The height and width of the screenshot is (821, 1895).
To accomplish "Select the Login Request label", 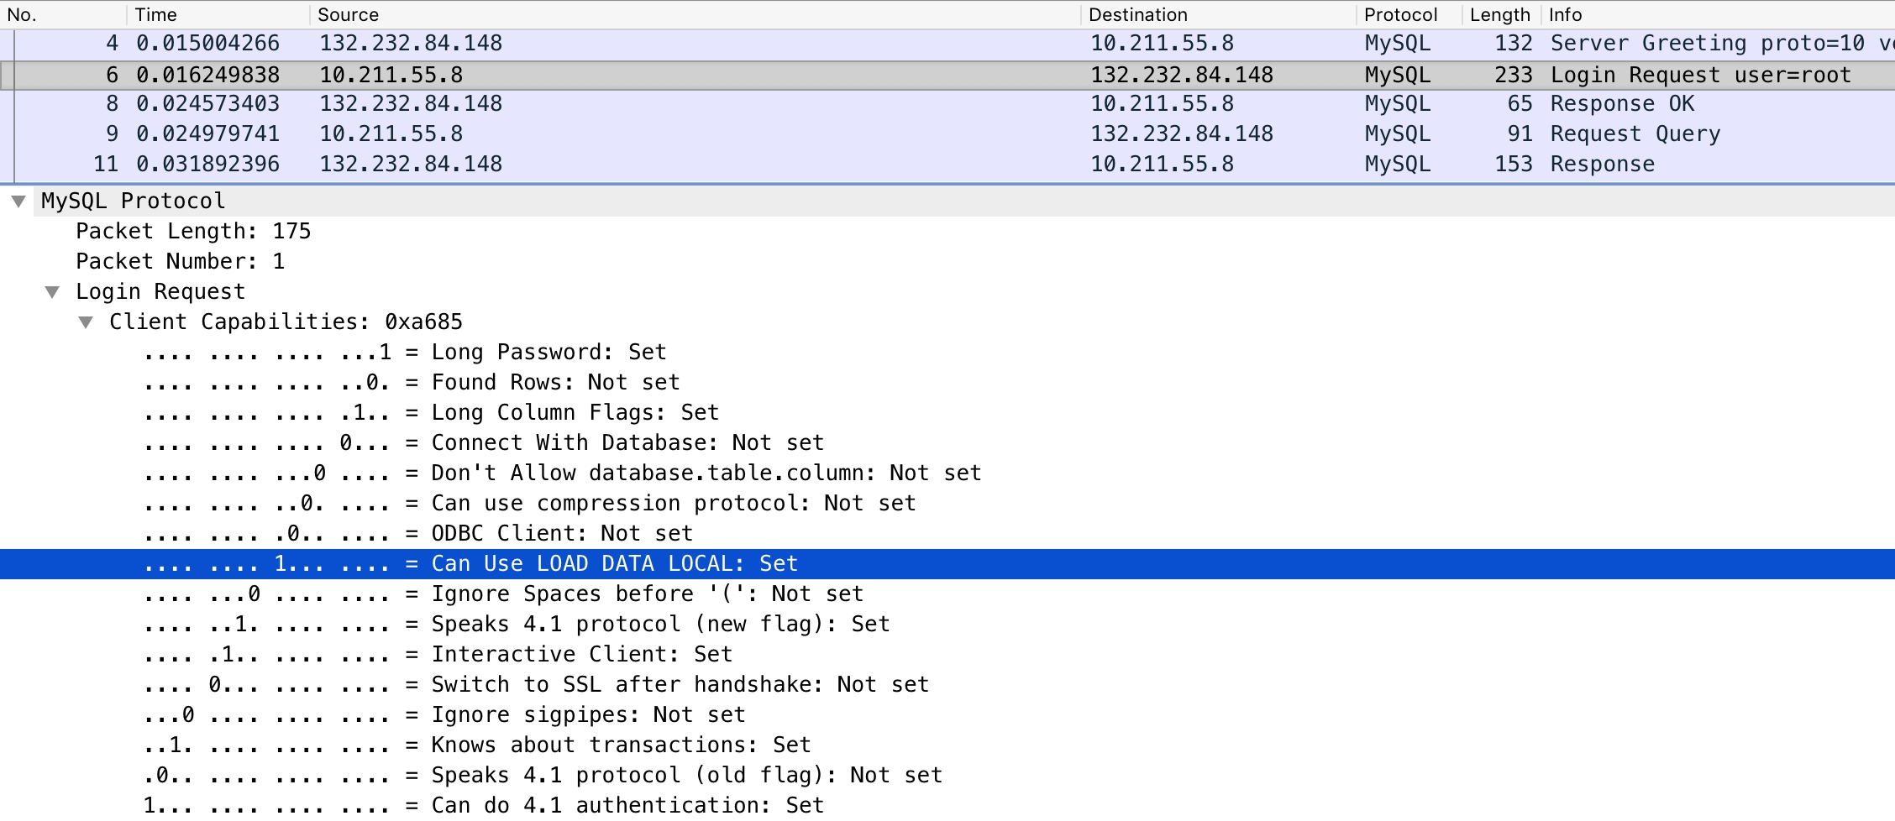I will (x=160, y=292).
